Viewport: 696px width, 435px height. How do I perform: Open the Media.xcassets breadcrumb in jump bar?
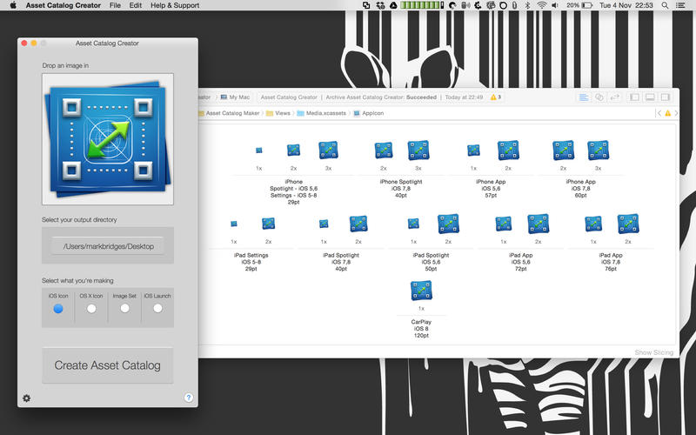click(324, 113)
